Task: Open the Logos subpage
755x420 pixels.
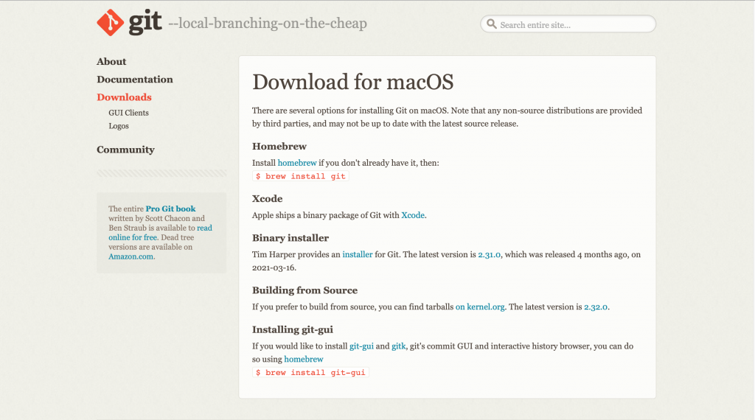Action: pos(119,126)
